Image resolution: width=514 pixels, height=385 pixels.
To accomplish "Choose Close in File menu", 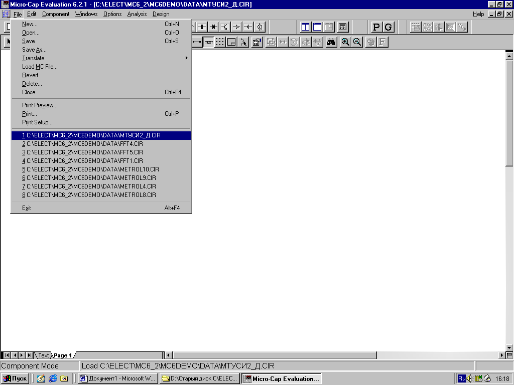I will [x=101, y=92].
